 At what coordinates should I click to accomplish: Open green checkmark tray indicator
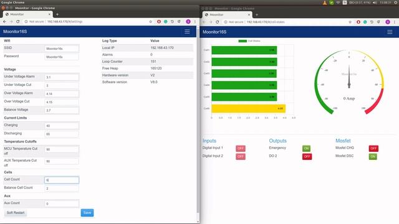click(331, 2)
